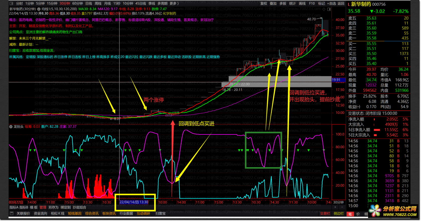Select the 价 tab beside 笔
Viewport: 421px width, 221px height.
click(358, 214)
